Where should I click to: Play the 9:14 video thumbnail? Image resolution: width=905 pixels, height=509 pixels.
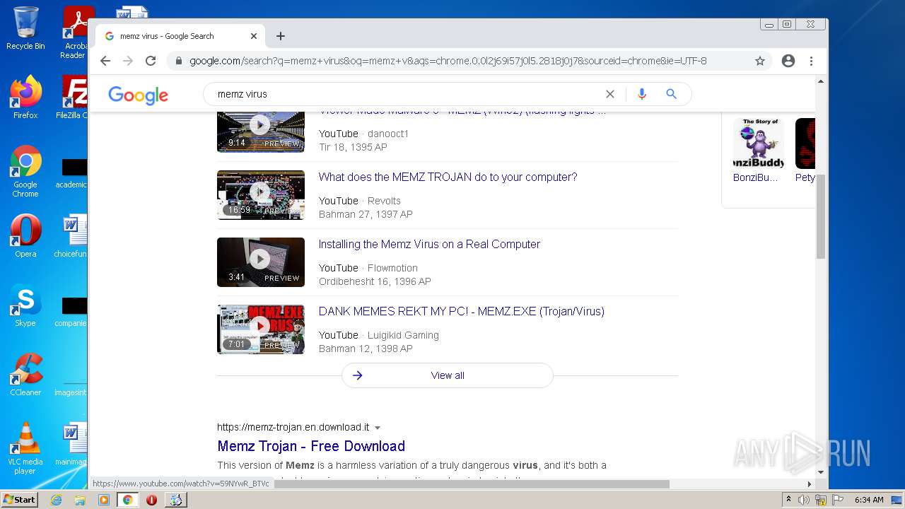click(261, 131)
